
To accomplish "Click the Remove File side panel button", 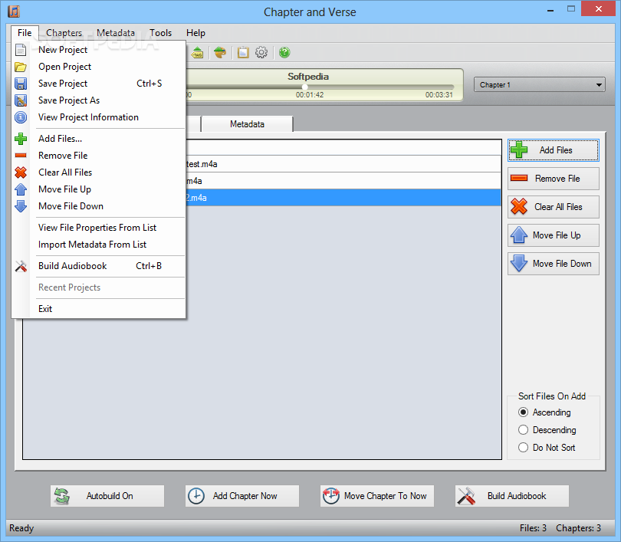I will (x=554, y=179).
